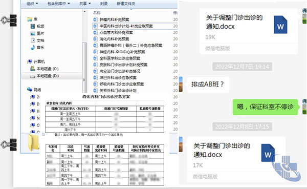Expand the 包含到库中 dropdown
Image resolution: width=307 pixels, height=189 pixels.
tap(58, 4)
